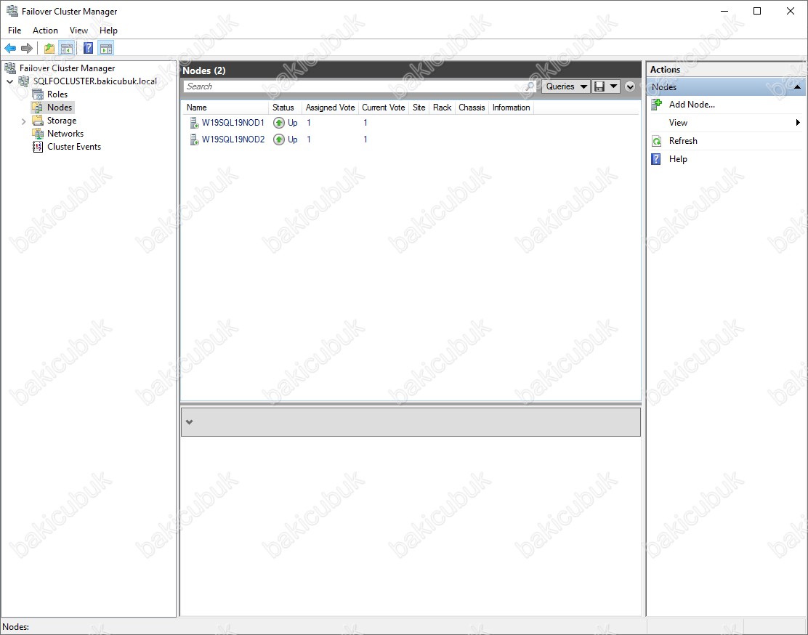Screen dimensions: 808x635
Task: Sort by the Name column header
Action: [x=225, y=108]
